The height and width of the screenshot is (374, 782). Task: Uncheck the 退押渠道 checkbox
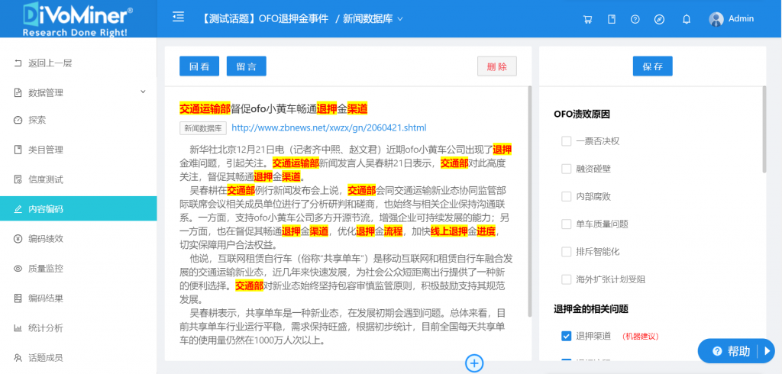(566, 336)
